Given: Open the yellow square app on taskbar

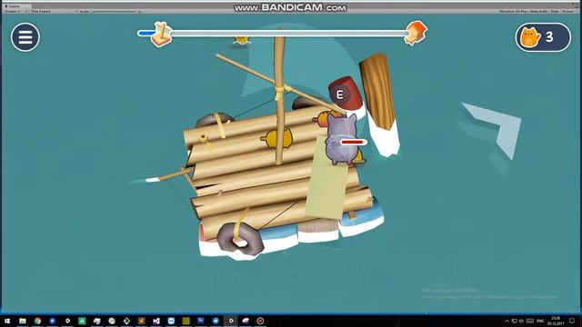Looking at the screenshot, I should point(186,321).
